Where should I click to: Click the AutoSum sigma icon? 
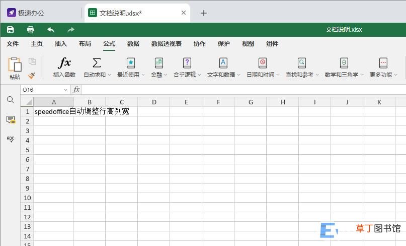click(96, 63)
